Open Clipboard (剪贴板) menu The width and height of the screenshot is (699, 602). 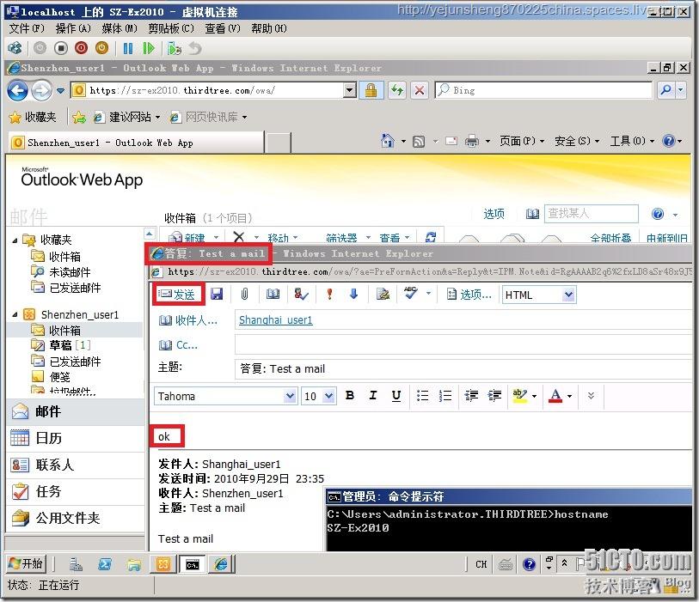point(171,28)
